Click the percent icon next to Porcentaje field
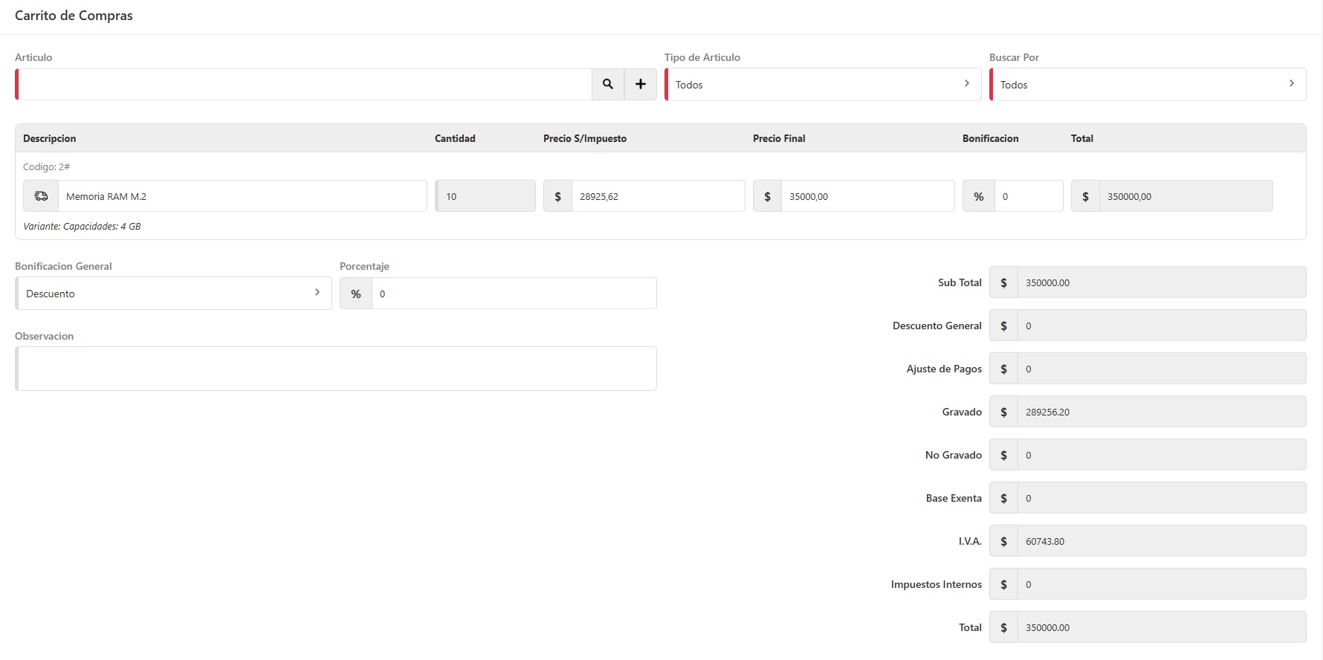 coord(356,294)
